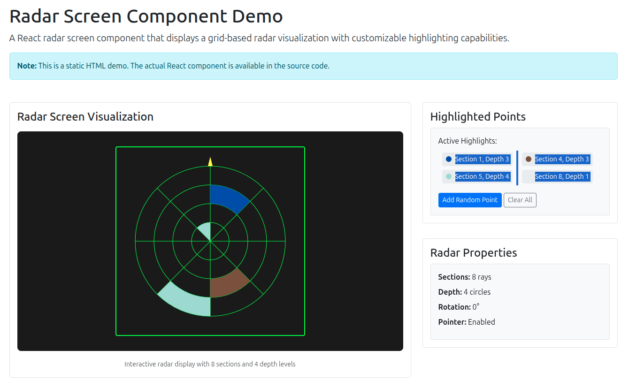Screen dimensions: 629x381
Task: Click the Add Random Point button
Action: pos(470,200)
